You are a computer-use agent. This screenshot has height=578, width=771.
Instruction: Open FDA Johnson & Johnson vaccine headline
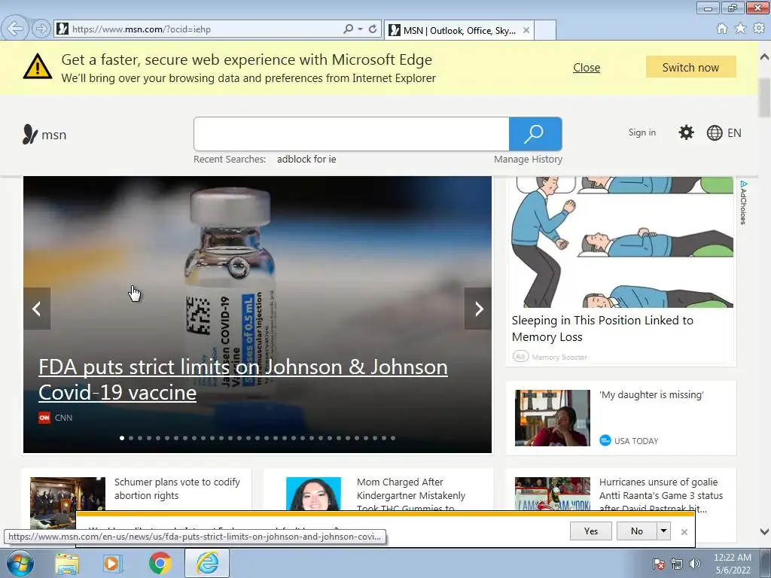click(243, 379)
